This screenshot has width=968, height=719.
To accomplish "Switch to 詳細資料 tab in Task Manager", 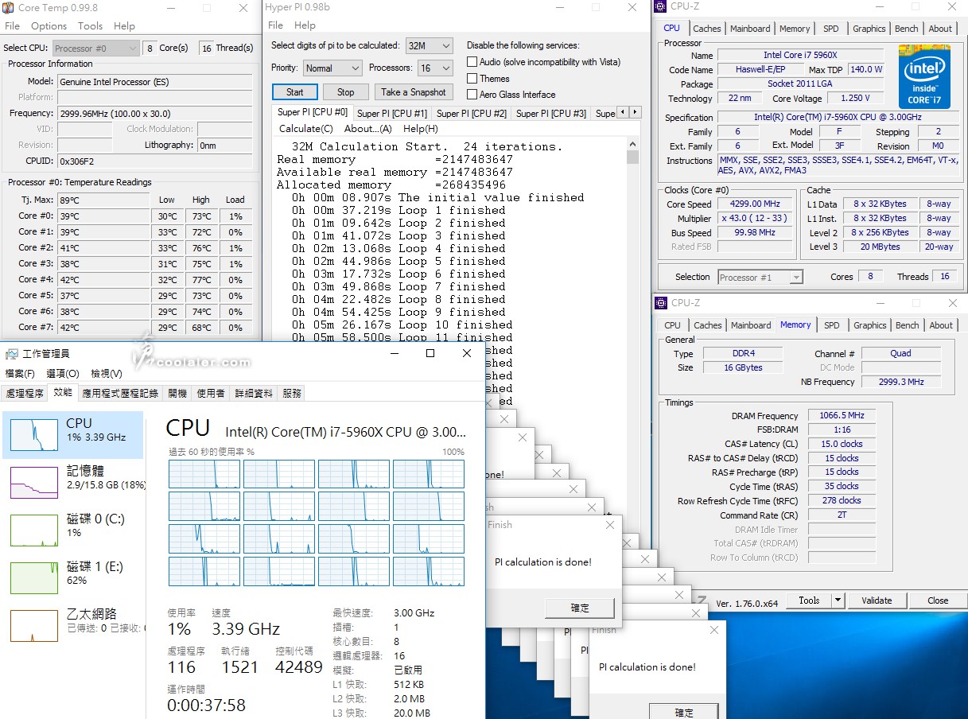I will click(x=254, y=393).
